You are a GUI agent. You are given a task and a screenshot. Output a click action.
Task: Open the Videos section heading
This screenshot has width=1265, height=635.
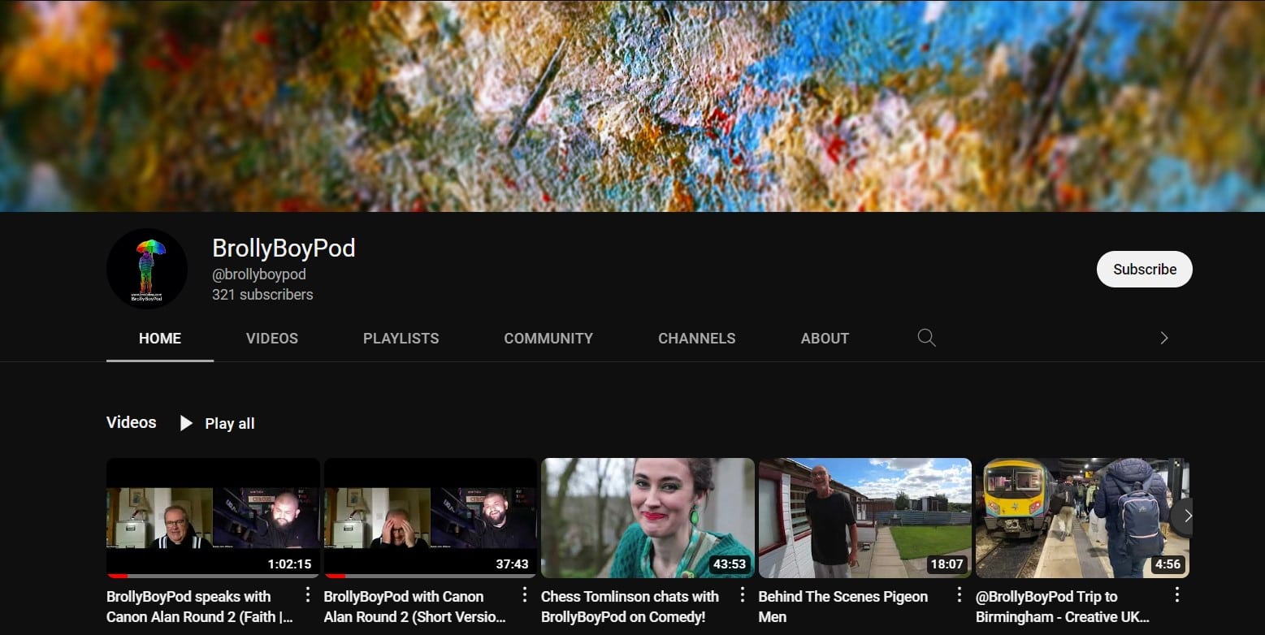(x=132, y=422)
